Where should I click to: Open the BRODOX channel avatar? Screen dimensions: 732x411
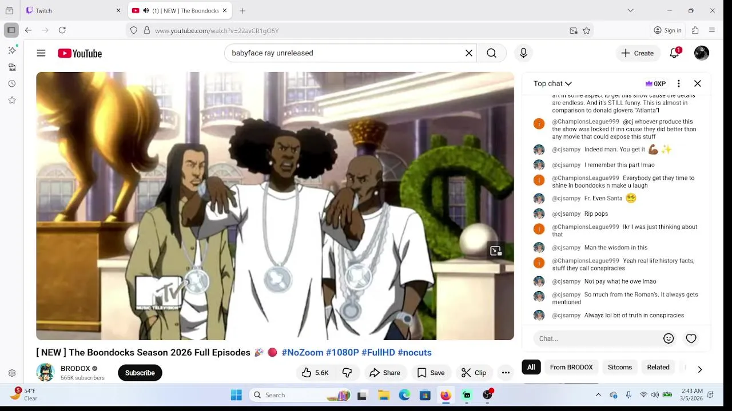[x=45, y=373]
